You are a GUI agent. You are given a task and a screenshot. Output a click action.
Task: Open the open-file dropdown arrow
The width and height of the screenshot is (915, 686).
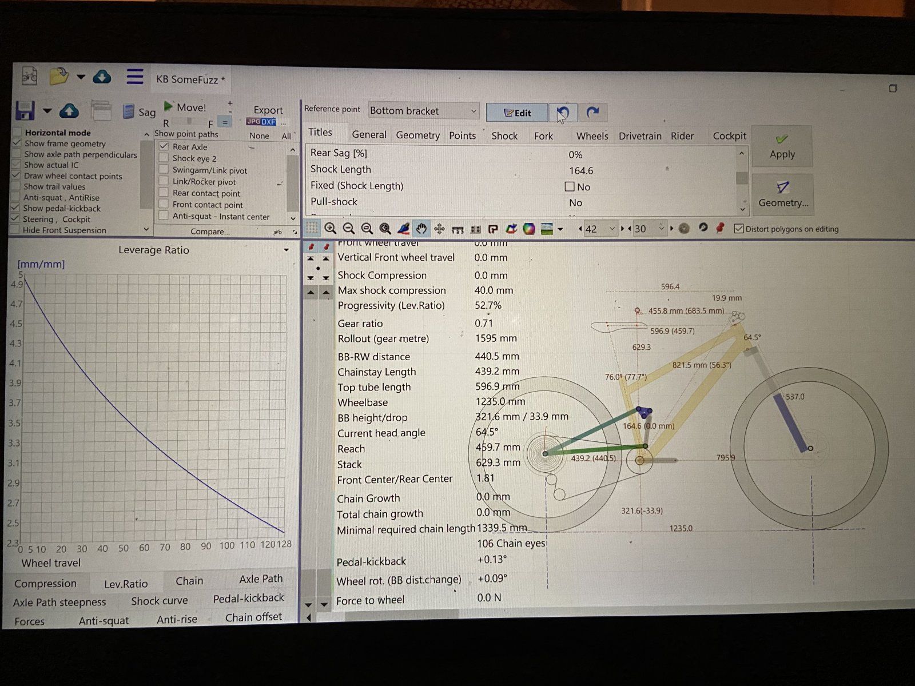tap(81, 77)
